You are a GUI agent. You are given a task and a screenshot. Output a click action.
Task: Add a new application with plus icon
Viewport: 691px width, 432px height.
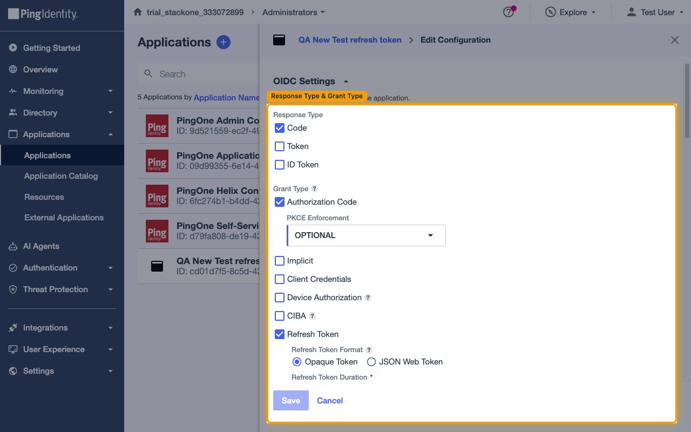pyautogui.click(x=223, y=42)
